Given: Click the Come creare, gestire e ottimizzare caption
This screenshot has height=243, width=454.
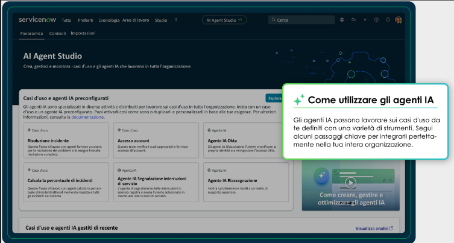Looking at the screenshot, I should coord(352,199).
